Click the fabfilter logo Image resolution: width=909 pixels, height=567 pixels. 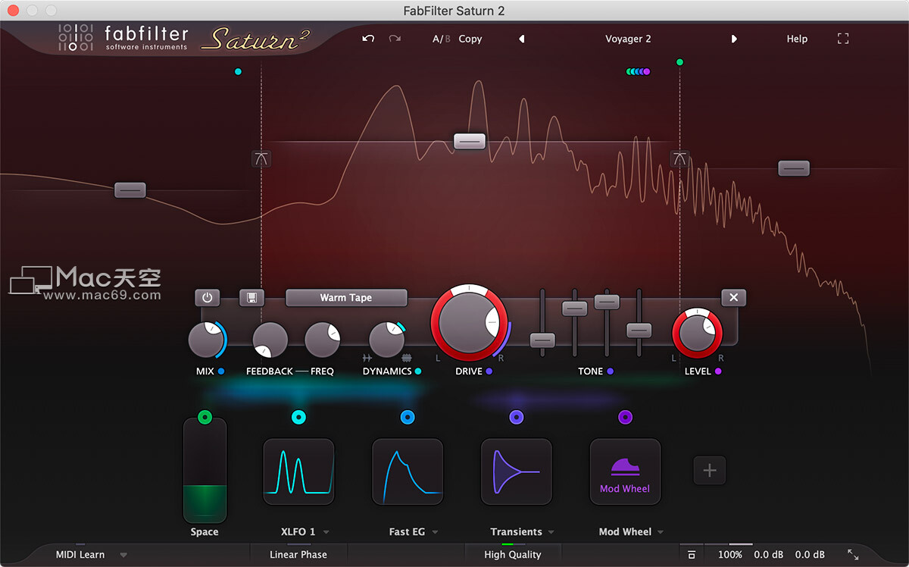click(122, 38)
